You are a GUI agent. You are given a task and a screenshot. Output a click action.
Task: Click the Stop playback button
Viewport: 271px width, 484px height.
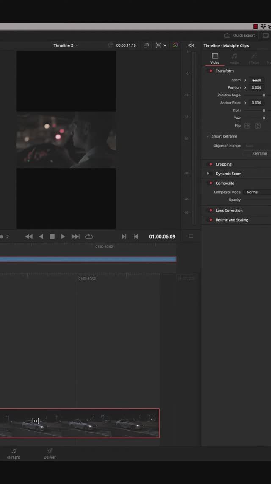(52, 236)
